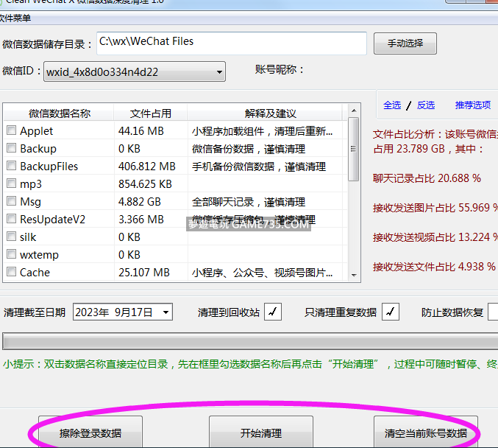498x448 pixels.
Task: Select the Msg chat records checkbox
Action: pyautogui.click(x=12, y=202)
